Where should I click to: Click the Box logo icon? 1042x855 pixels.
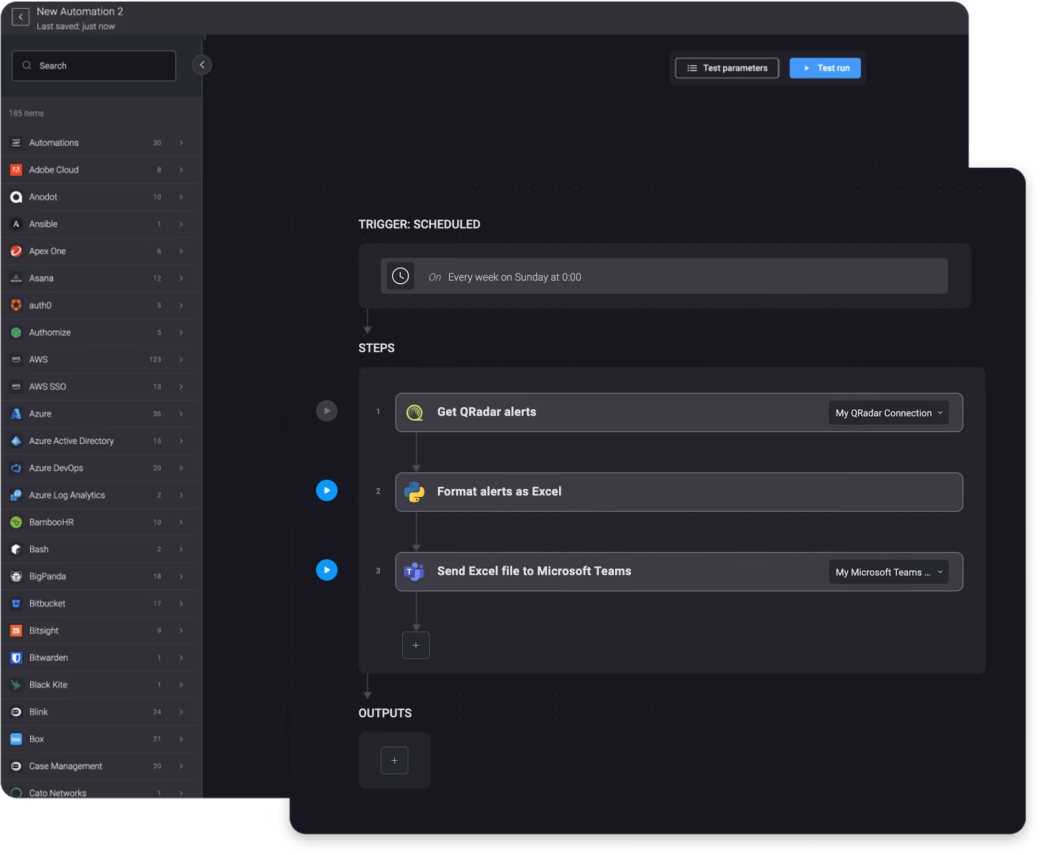(x=16, y=739)
